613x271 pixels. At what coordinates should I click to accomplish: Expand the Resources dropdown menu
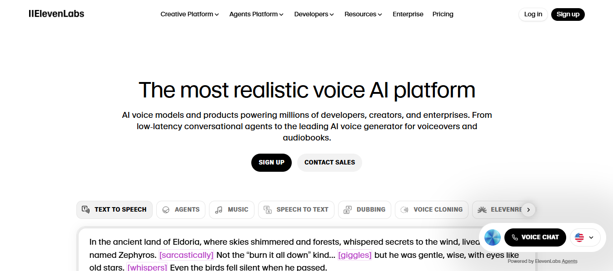[363, 14]
